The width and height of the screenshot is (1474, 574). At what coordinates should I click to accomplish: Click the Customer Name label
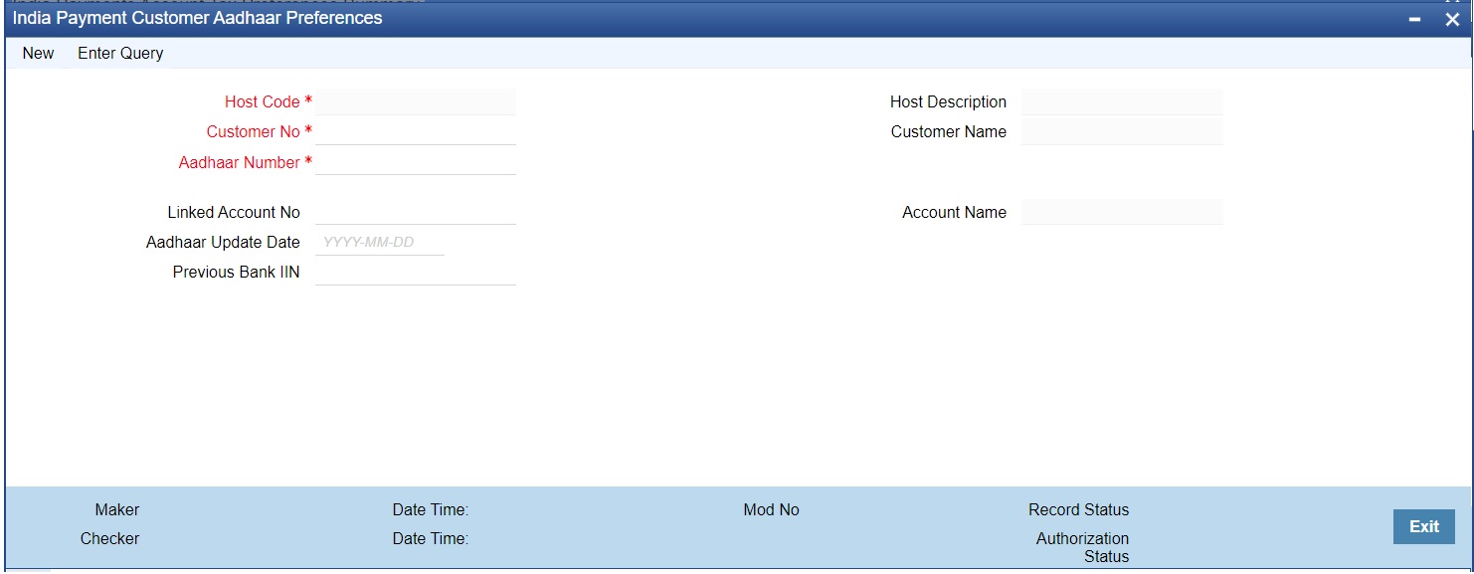[949, 131]
